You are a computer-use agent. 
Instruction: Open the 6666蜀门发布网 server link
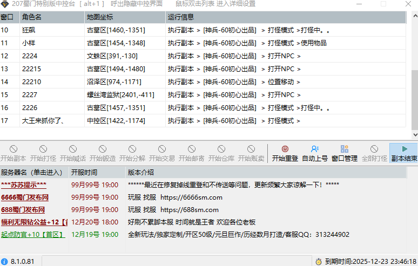pyautogui.click(x=25, y=197)
